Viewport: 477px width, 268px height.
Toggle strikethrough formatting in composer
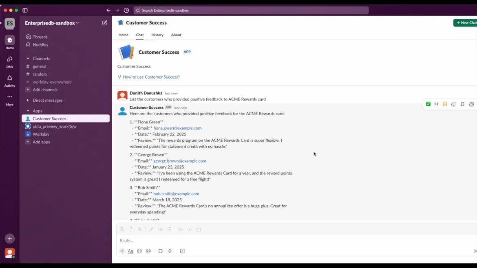[140, 229]
